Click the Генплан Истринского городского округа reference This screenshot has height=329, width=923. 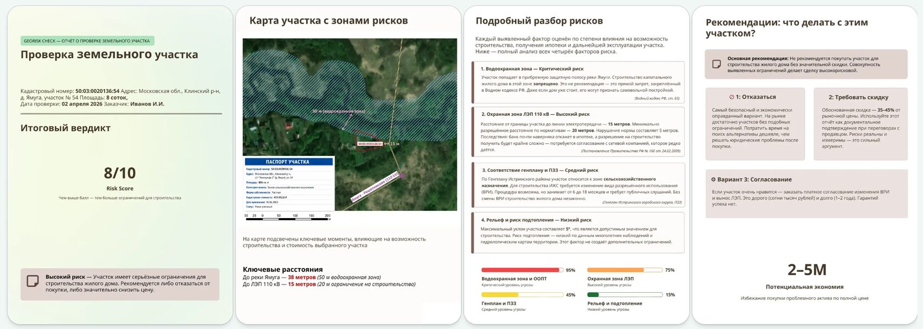[x=642, y=202]
